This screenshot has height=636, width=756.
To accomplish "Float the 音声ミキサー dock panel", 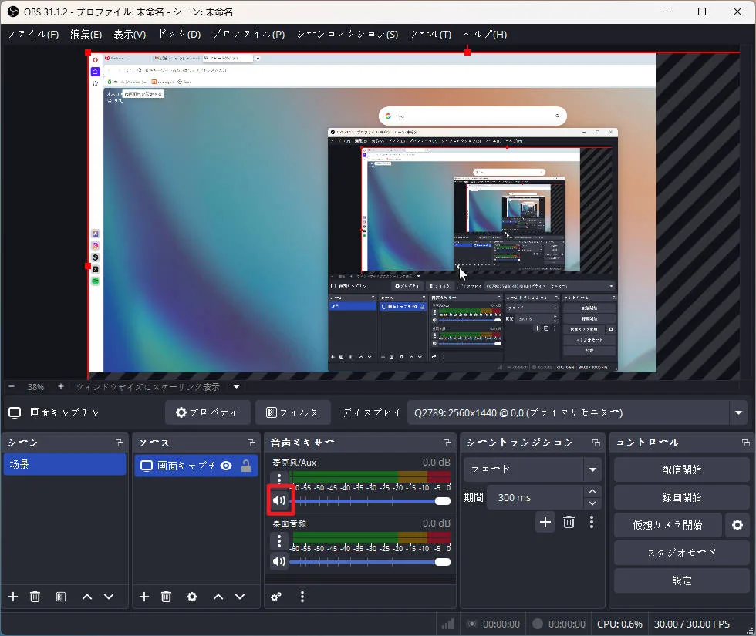I will tap(447, 443).
